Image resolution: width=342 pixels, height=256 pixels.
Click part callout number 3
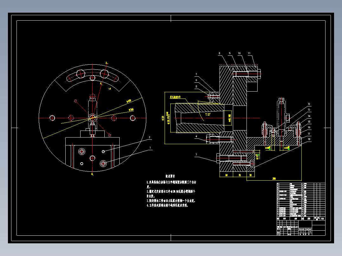pos(196,154)
